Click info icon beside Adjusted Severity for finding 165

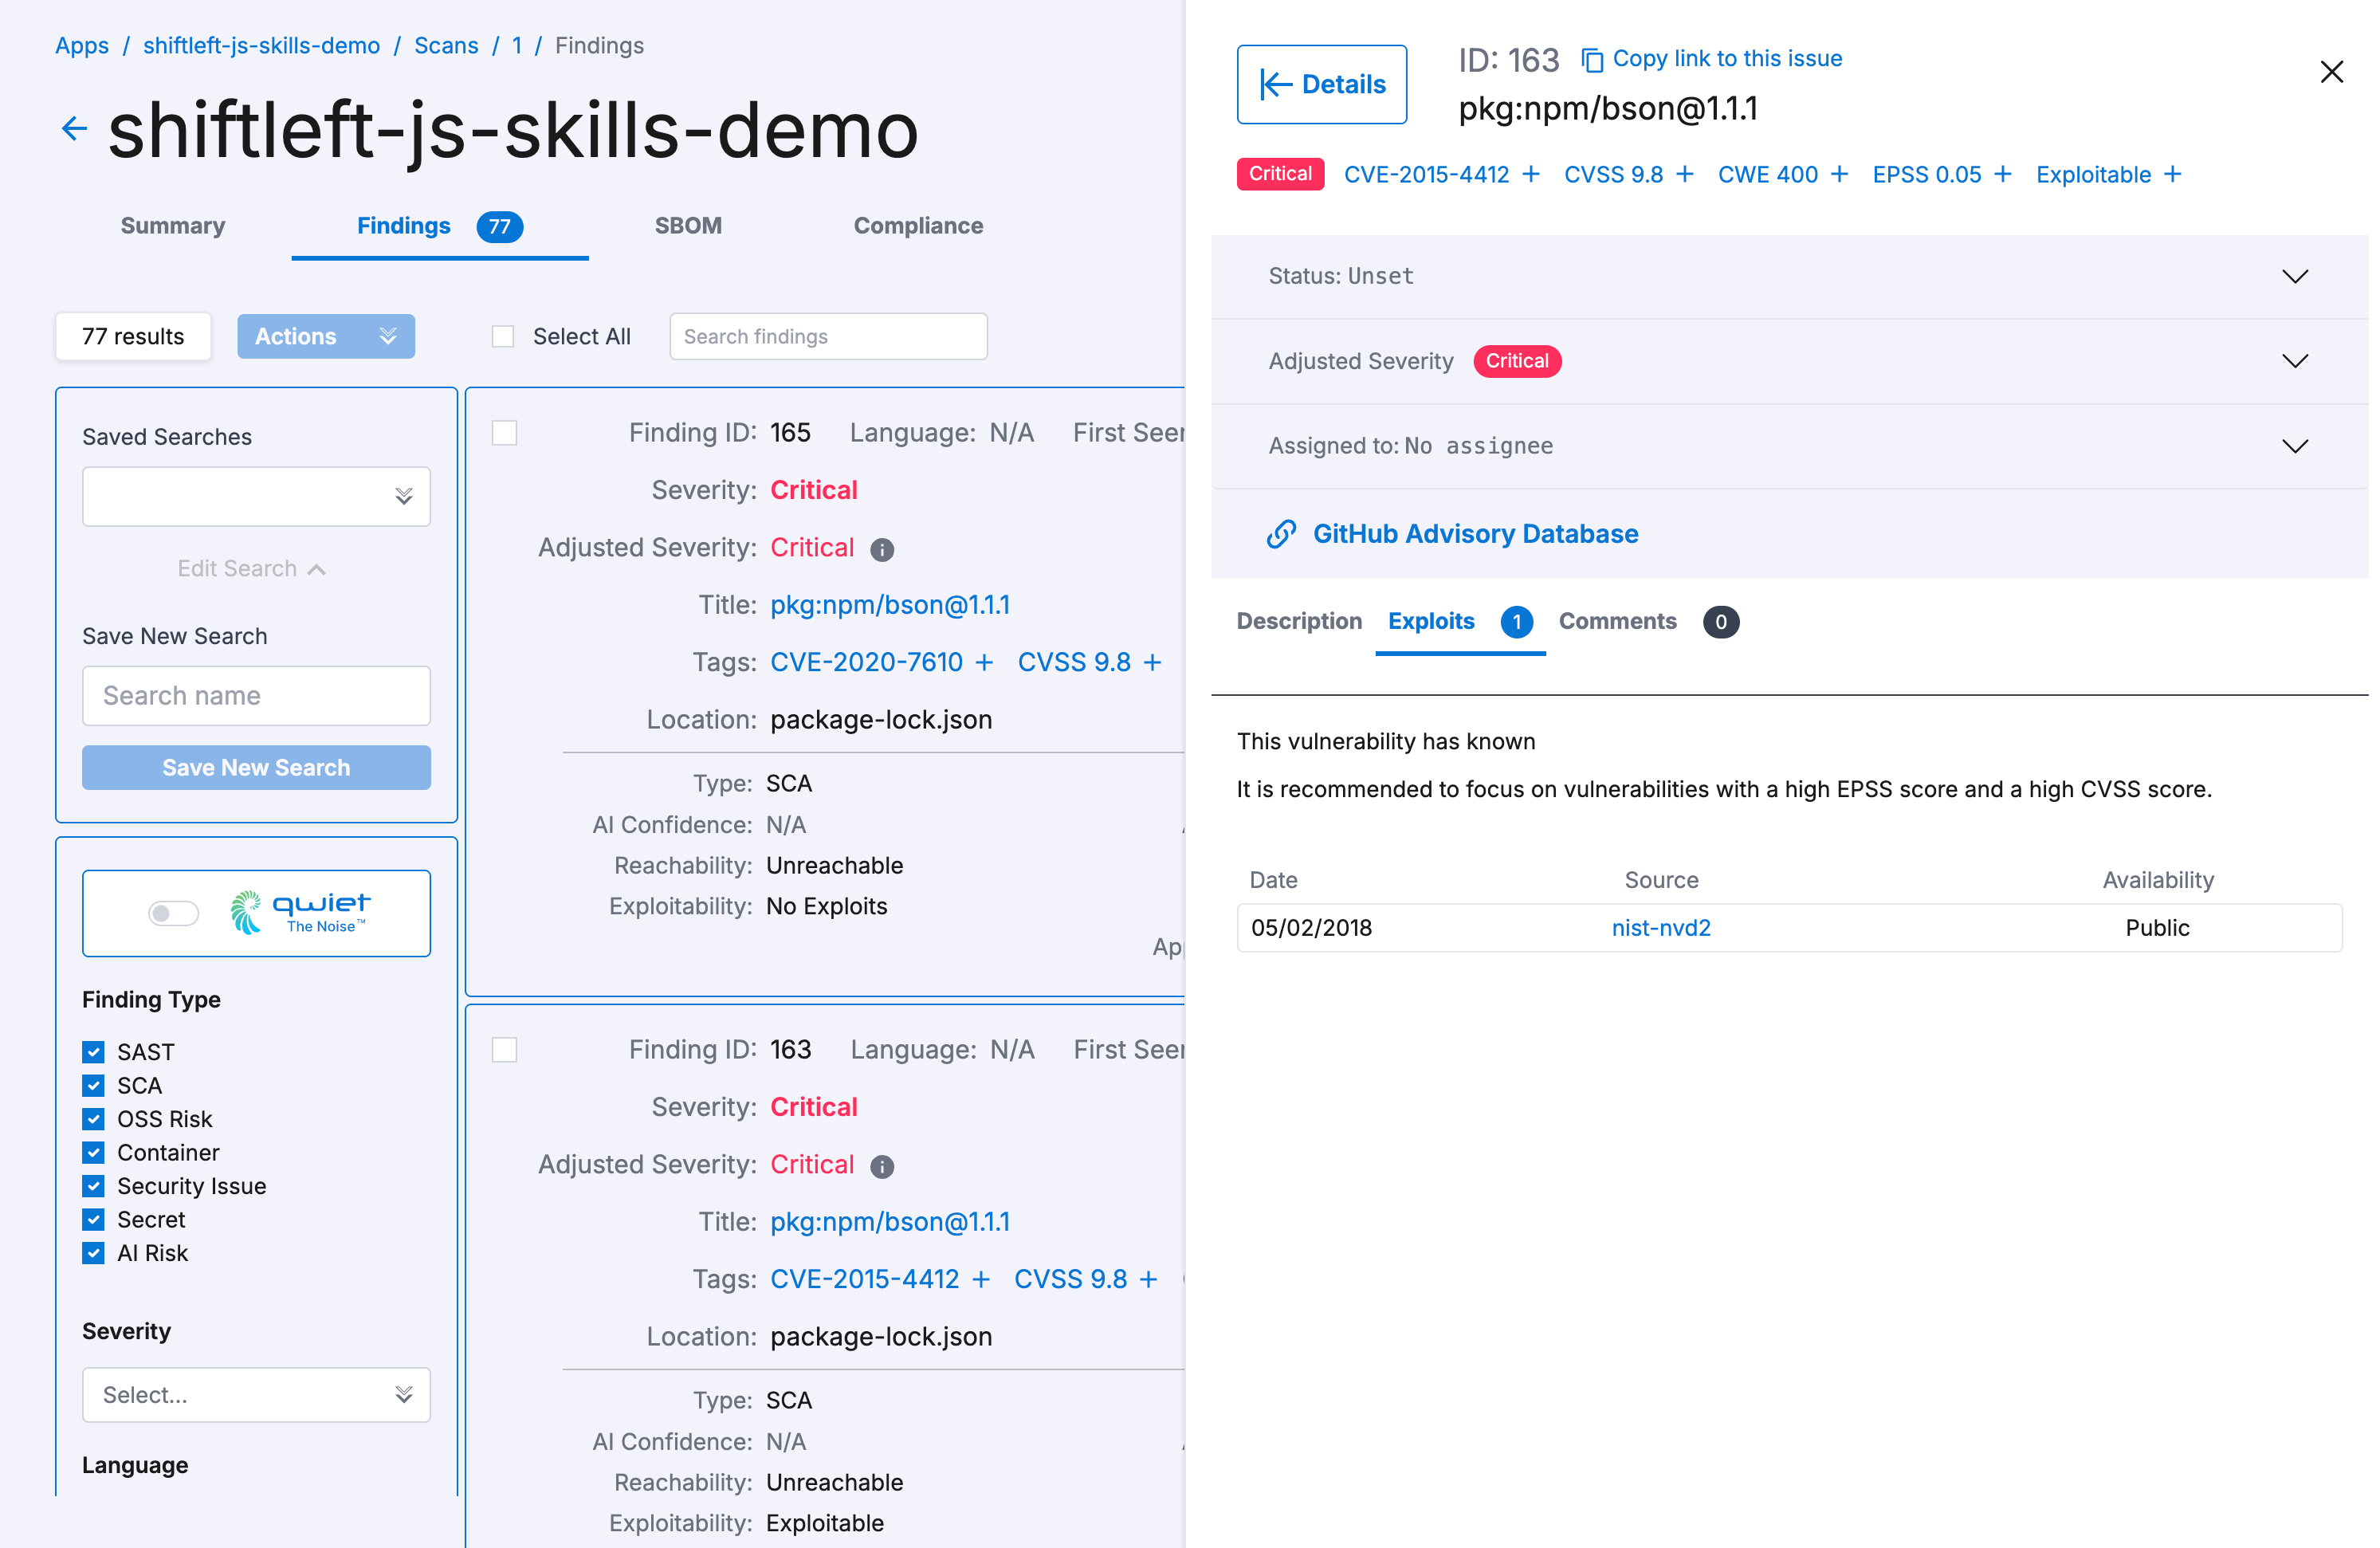pyautogui.click(x=881, y=549)
